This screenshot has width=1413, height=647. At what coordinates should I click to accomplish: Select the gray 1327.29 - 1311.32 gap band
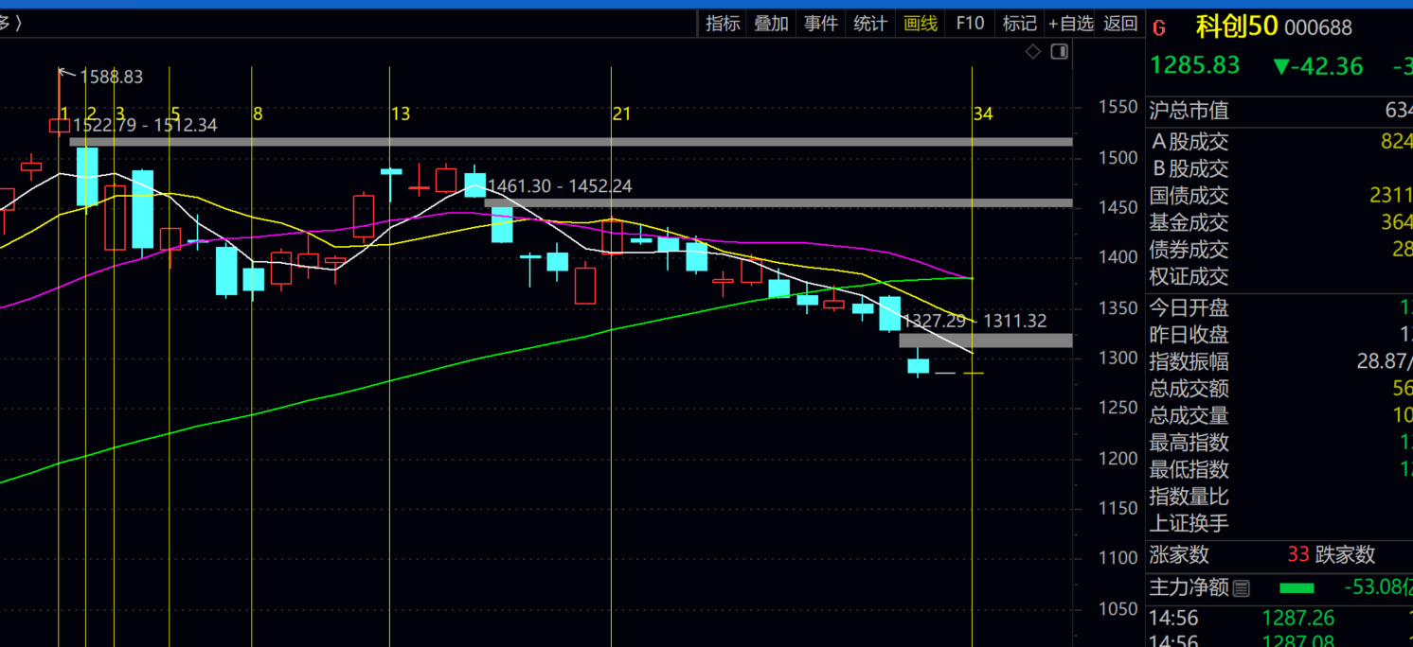point(985,341)
